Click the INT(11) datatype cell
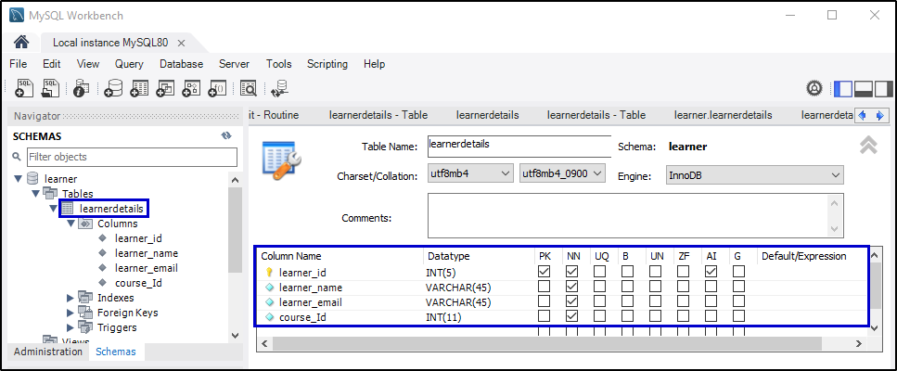This screenshot has height=371, width=897. pyautogui.click(x=443, y=316)
